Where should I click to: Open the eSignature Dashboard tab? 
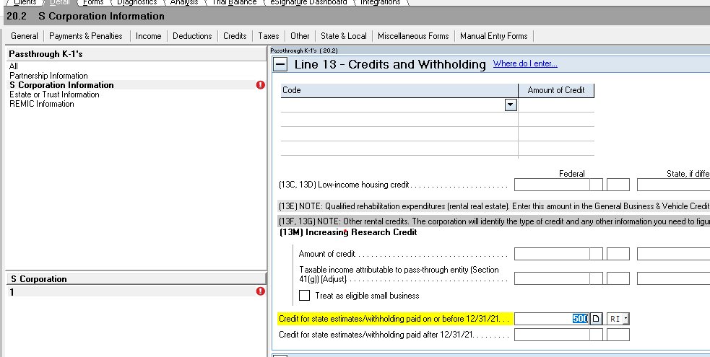[308, 2]
